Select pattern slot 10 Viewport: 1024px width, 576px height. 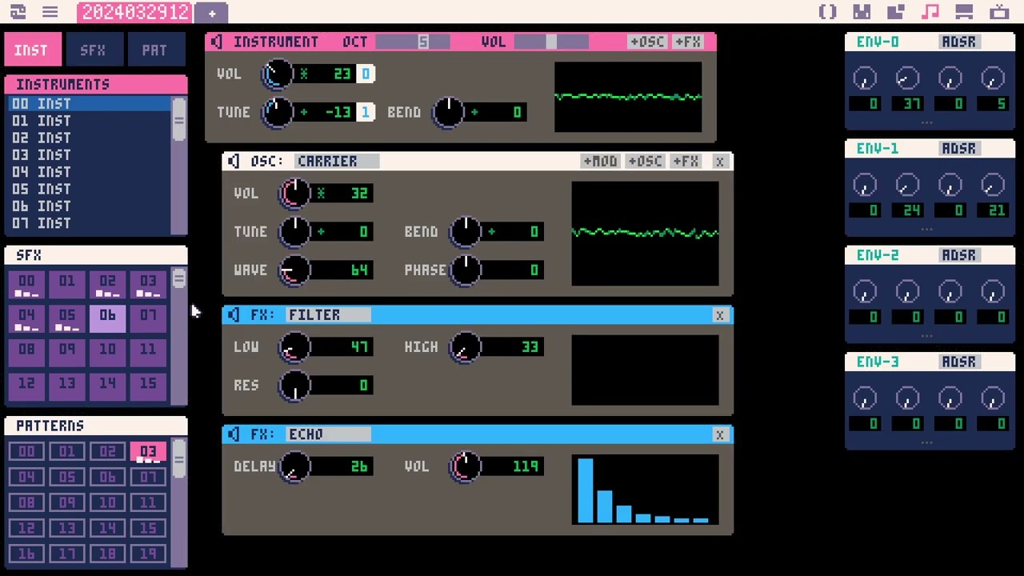tap(107, 503)
